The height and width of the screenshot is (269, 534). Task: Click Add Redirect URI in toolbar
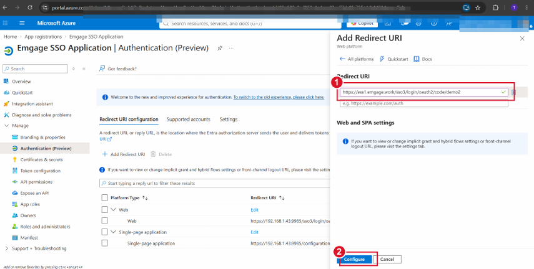(x=124, y=154)
